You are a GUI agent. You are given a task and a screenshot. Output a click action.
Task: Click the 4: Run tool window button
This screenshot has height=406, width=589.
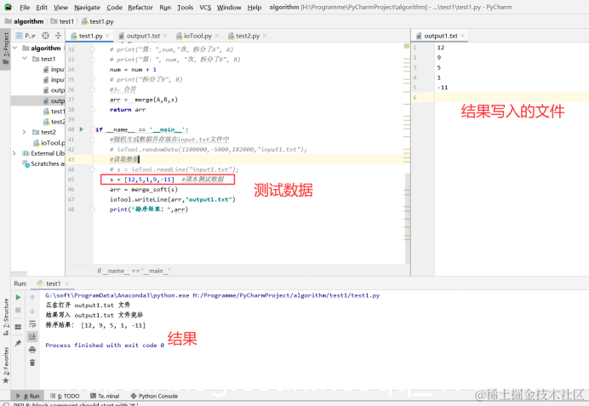28,396
